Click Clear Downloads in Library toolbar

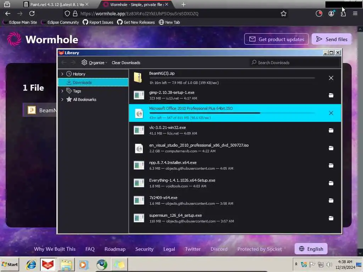click(x=126, y=63)
